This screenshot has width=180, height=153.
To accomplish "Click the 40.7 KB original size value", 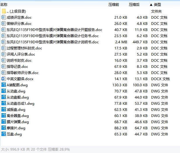I will point(121,30).
